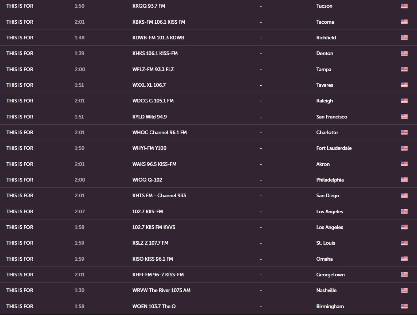Open 102.7 KIIS-FM station entry
Image resolution: width=417 pixels, height=315 pixels.
147,211
